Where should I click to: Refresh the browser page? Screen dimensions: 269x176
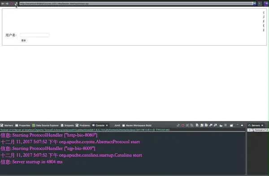(x=16, y=4)
